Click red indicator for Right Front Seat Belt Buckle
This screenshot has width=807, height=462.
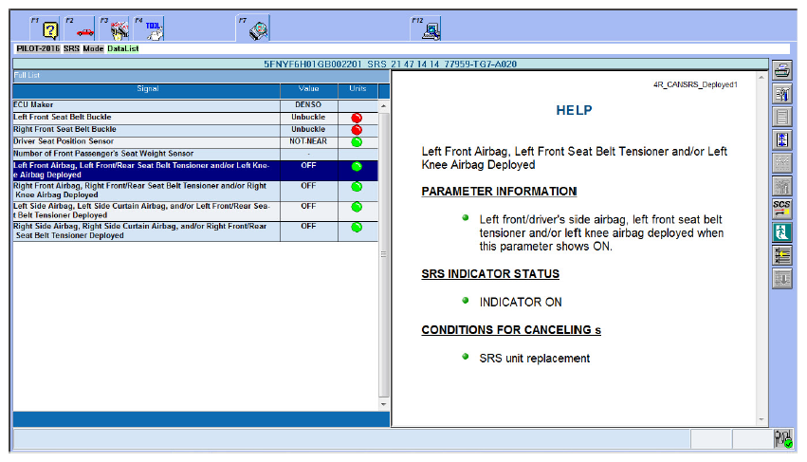click(357, 130)
